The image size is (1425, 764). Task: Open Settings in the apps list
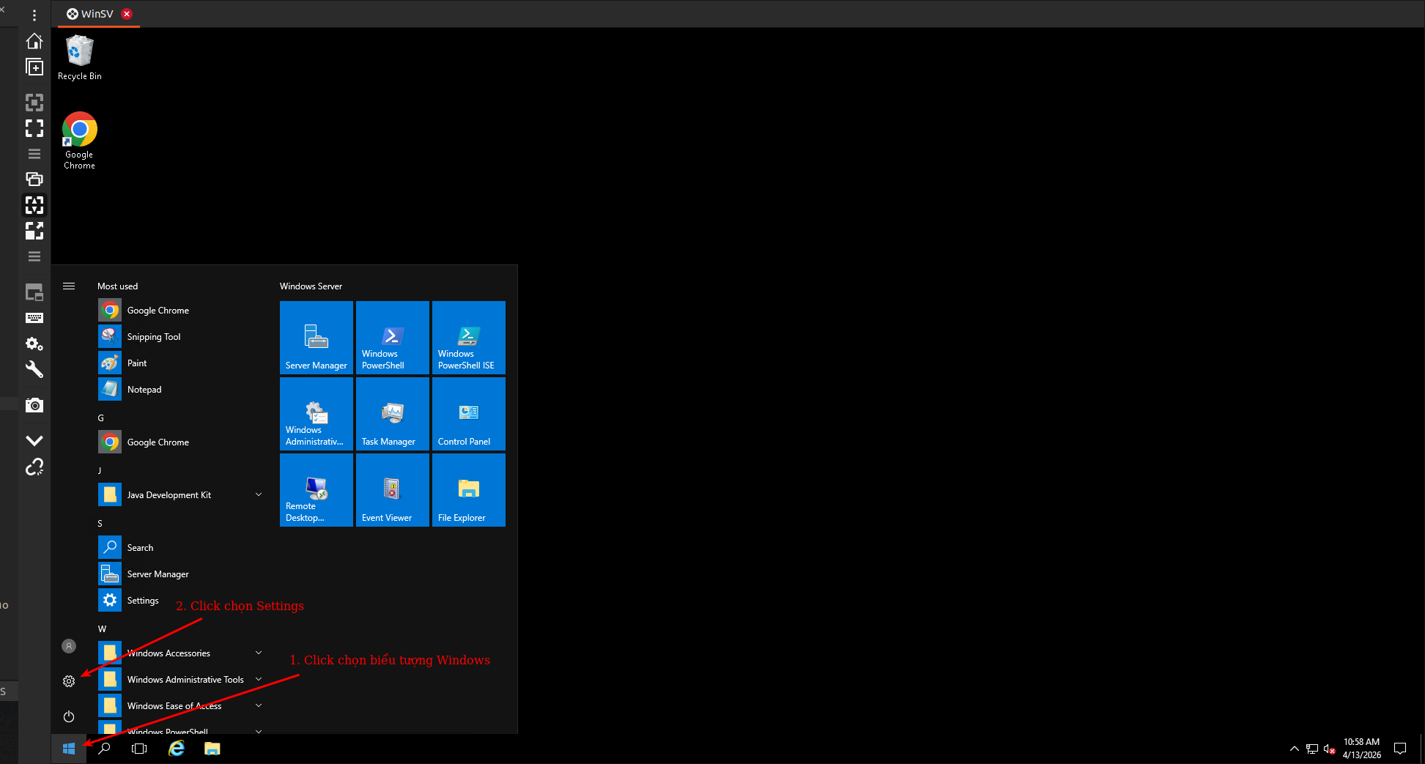(180, 601)
